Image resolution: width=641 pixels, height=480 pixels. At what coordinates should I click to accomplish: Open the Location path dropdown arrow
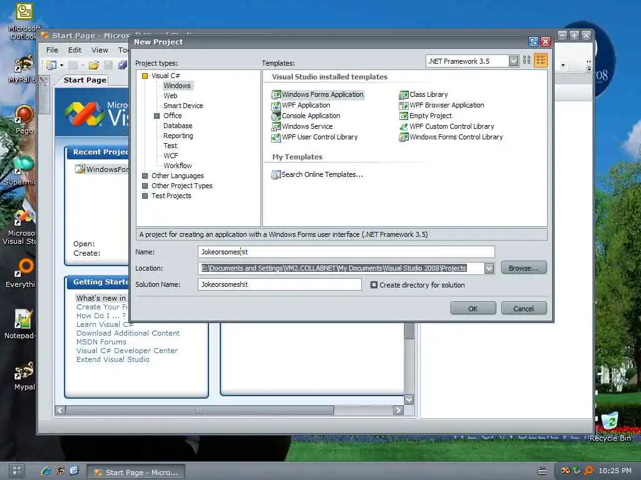pyautogui.click(x=489, y=268)
